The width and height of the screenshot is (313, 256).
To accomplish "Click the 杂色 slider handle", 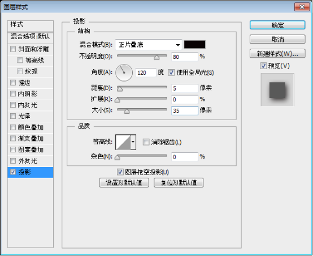I will [x=118, y=157].
